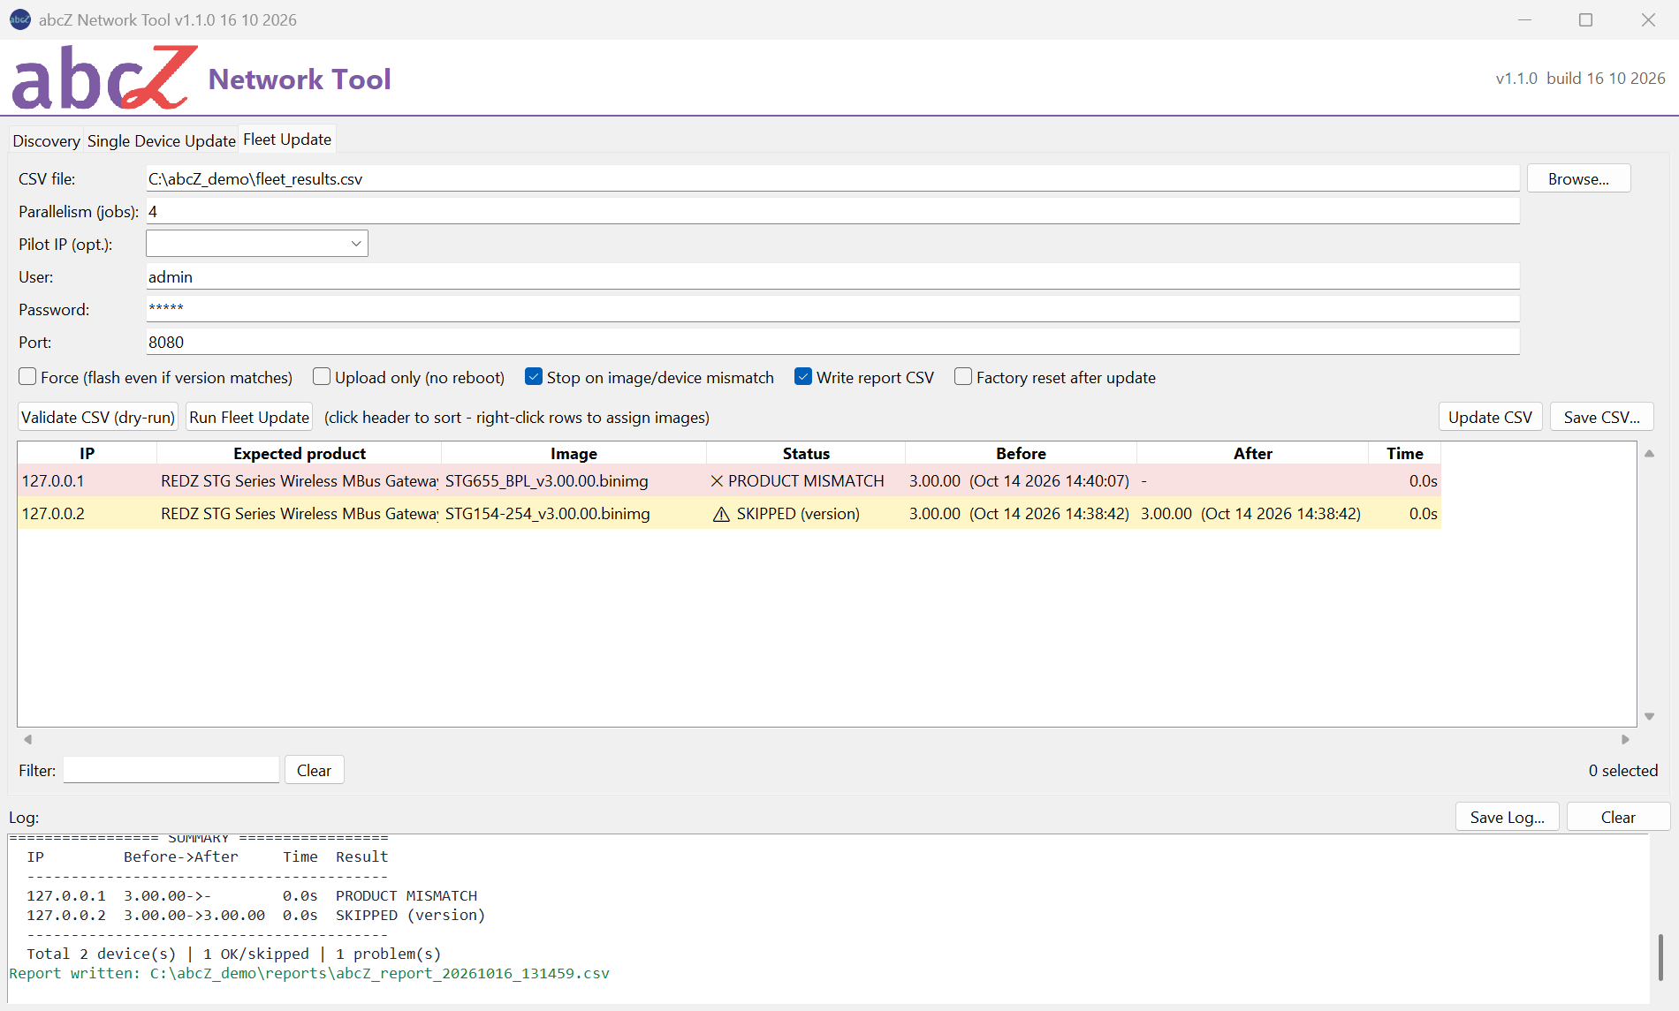Screen dimensions: 1679x1011
Task: Sort by Time column header
Action: [x=1404, y=453]
